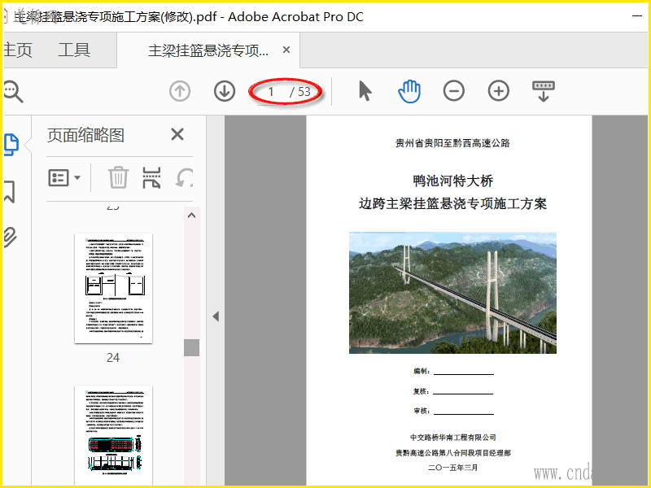Viewport: 651px width, 488px height.
Task: Click the thumbnail panel scrollbar handle
Action: point(191,348)
